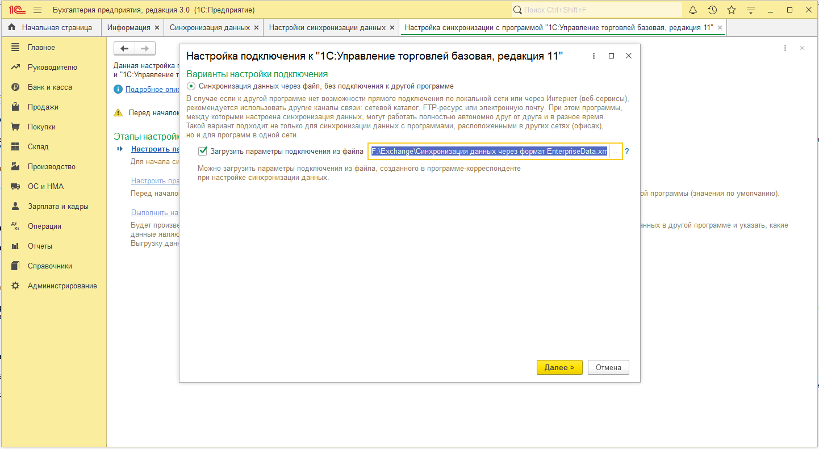The image size is (819, 449).
Task: Open the Банк и касса section
Action: pyautogui.click(x=54, y=87)
